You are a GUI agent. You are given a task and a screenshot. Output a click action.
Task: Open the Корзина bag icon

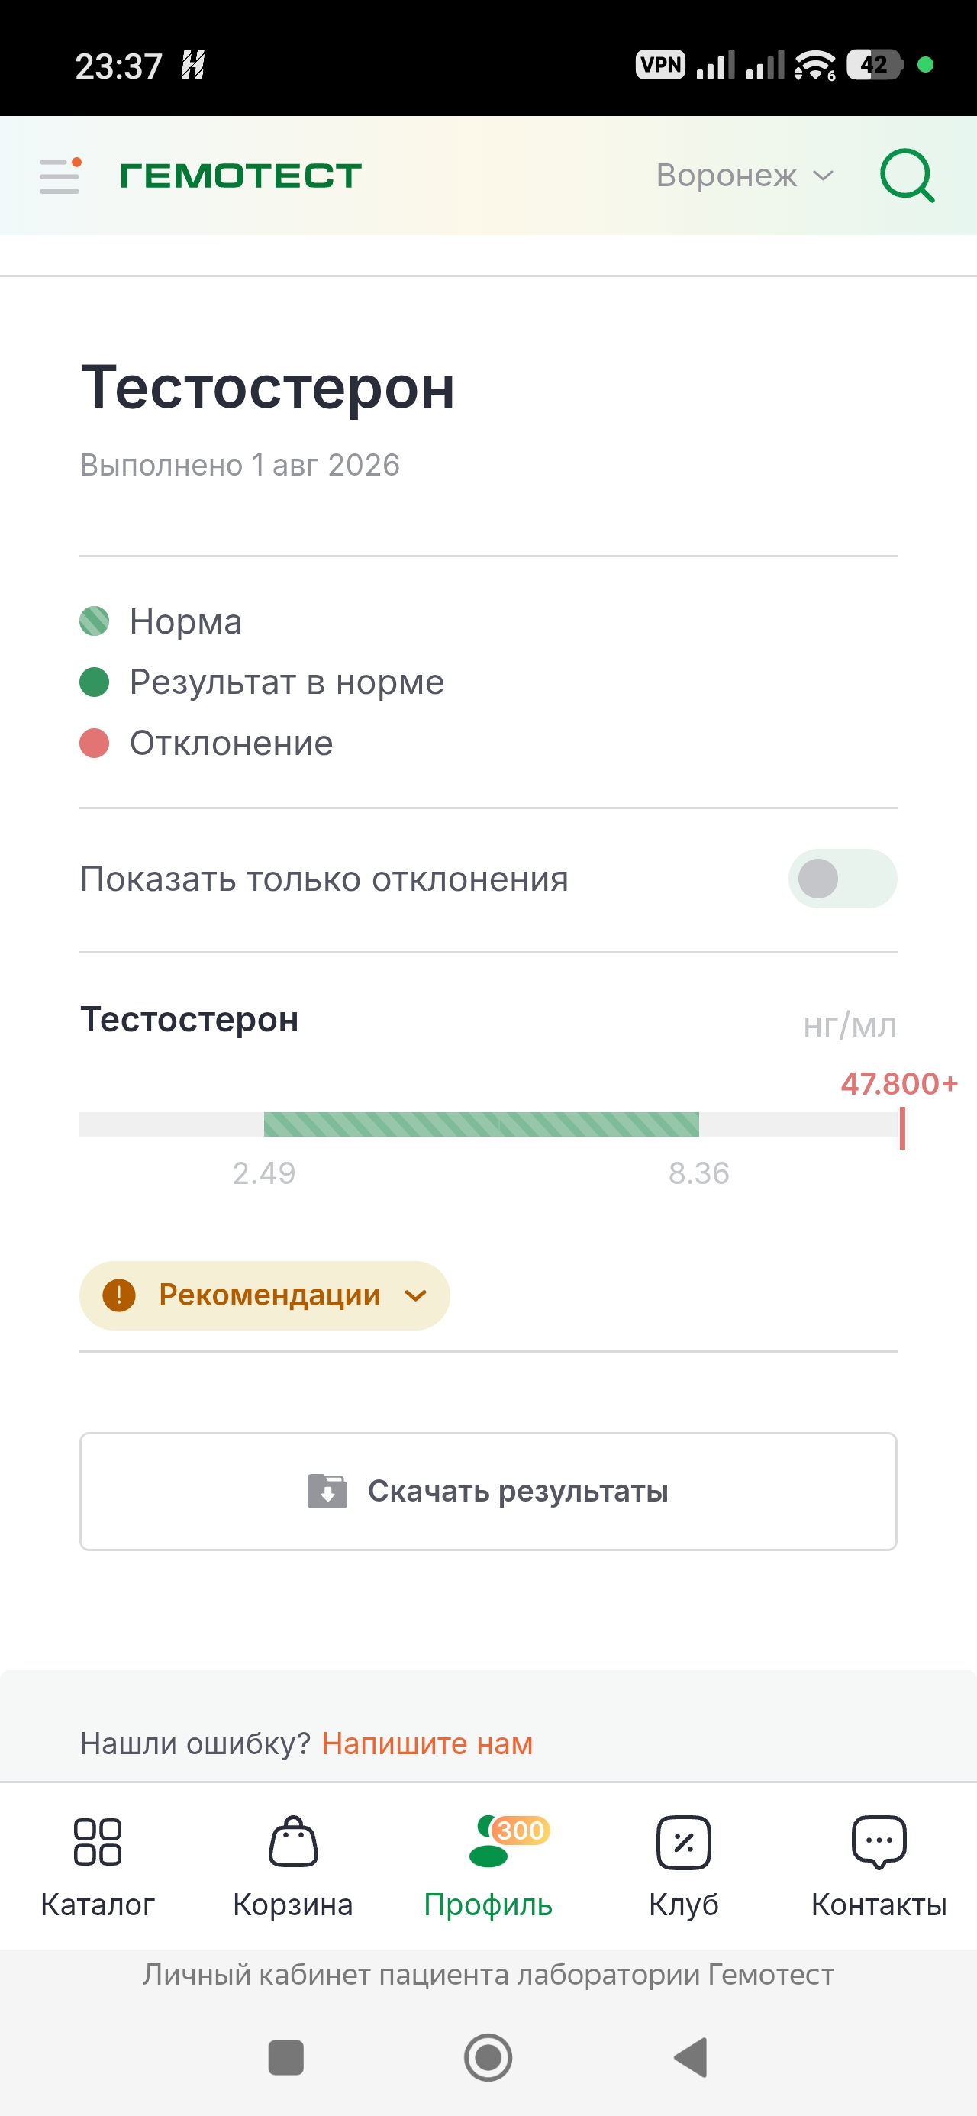click(292, 1841)
